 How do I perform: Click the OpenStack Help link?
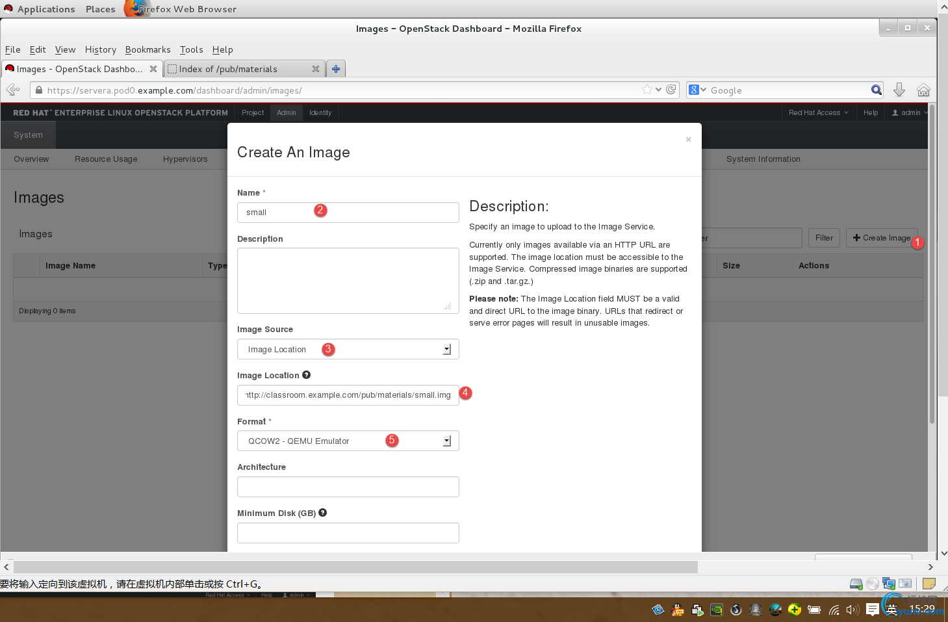[871, 112]
